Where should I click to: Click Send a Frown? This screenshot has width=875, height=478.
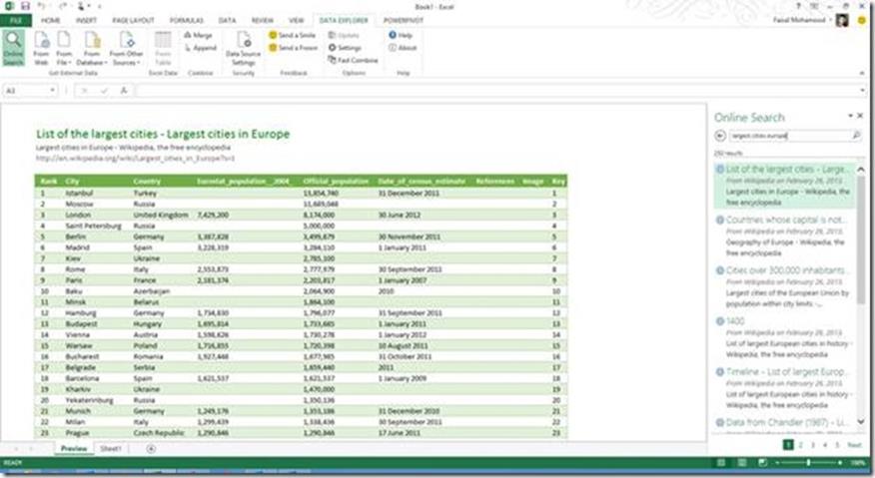pos(294,48)
